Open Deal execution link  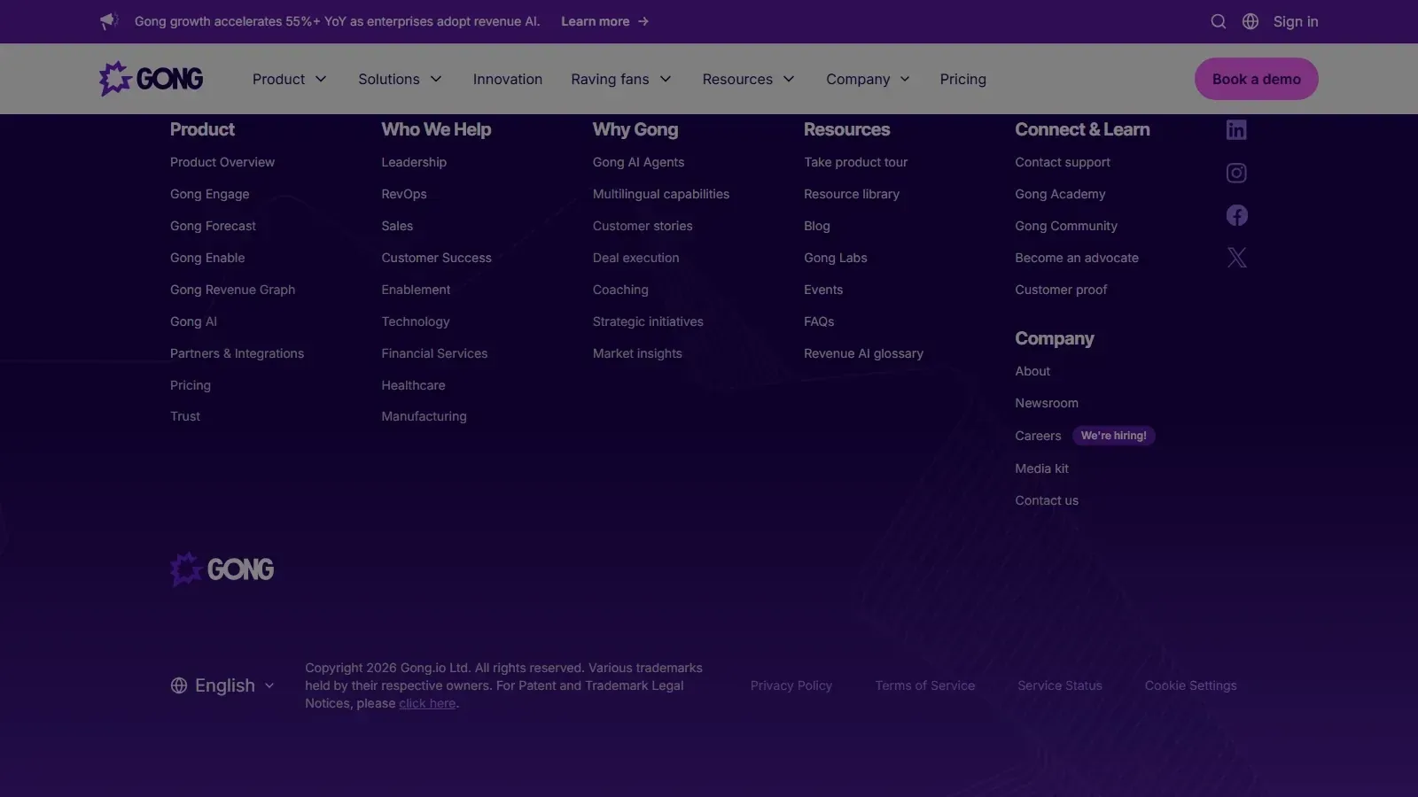click(x=635, y=258)
